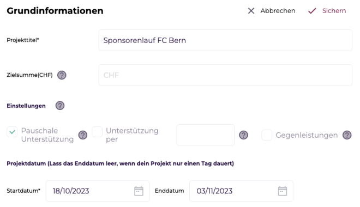Show help for Gegenleistungen
Screen dimensions: 360x207
pyautogui.click(x=347, y=135)
